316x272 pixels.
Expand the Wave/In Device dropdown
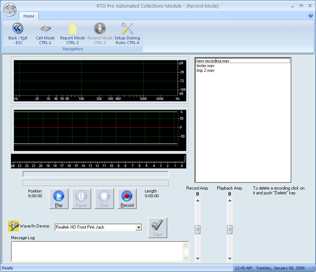[138, 227]
